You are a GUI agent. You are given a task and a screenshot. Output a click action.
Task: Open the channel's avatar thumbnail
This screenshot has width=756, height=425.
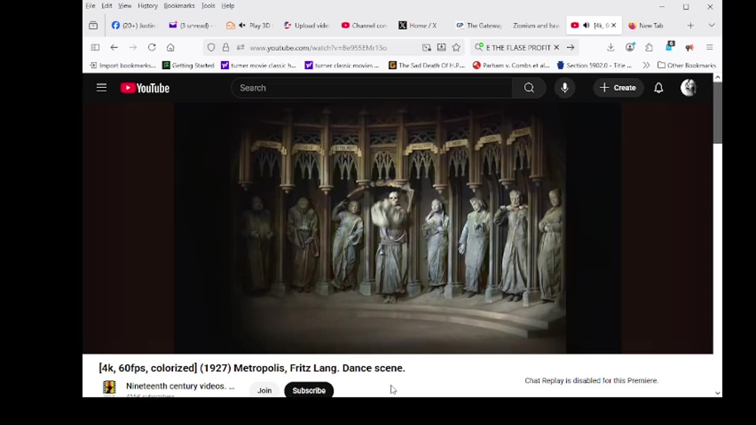[109, 388]
